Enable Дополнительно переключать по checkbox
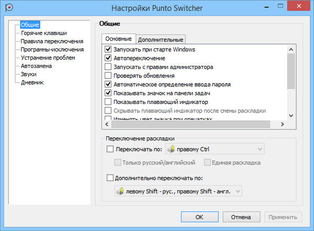314x231 pixels. (109, 178)
